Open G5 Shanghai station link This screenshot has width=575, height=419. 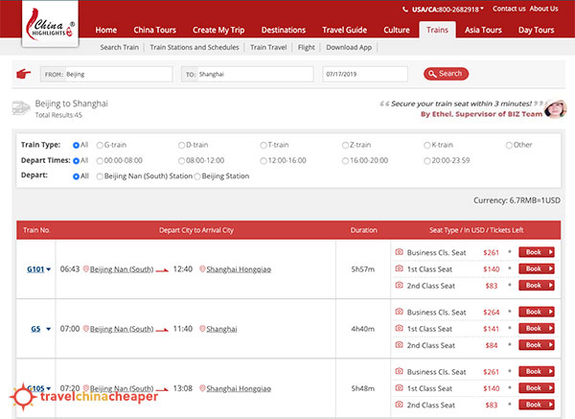(x=221, y=329)
